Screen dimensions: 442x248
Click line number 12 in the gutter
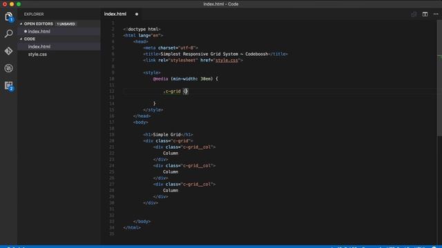pyautogui.click(x=112, y=91)
